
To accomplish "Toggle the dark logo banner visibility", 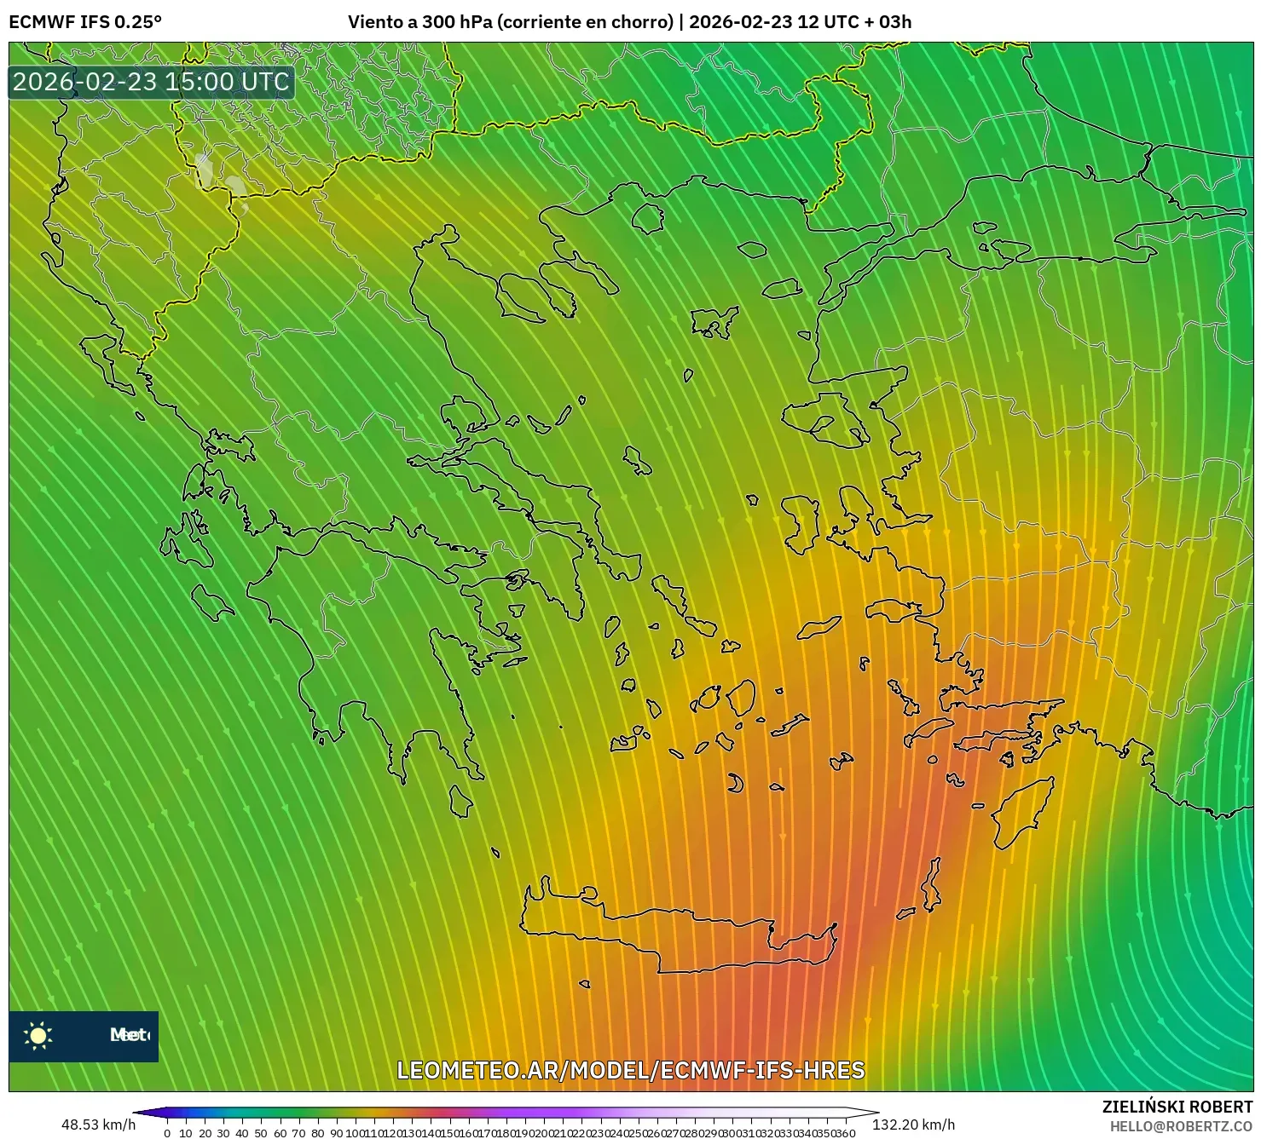I will (x=83, y=1036).
